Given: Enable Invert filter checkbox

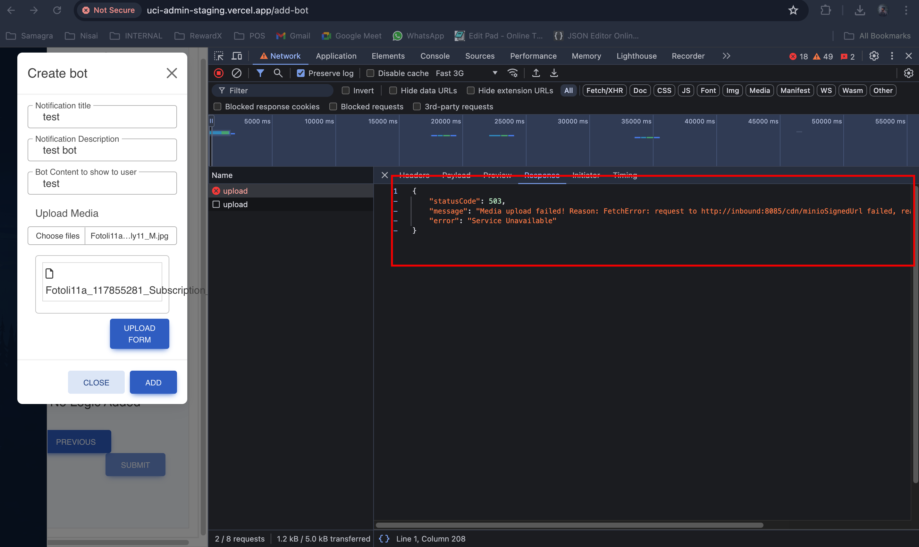Looking at the screenshot, I should (346, 90).
